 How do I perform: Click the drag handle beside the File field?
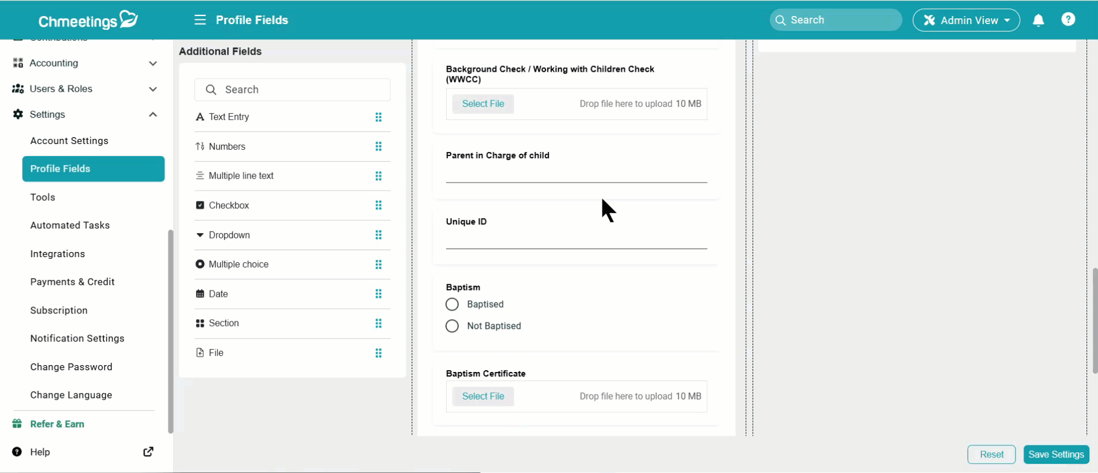pyautogui.click(x=378, y=353)
